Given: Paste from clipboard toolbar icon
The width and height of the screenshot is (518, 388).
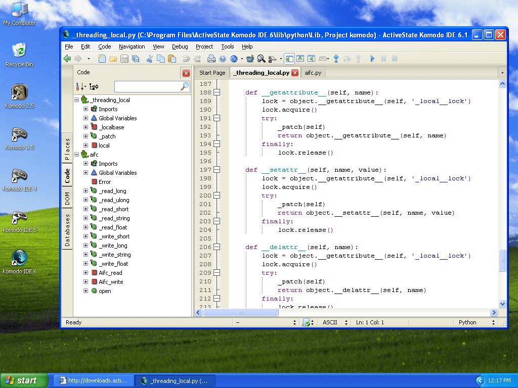Looking at the screenshot, I should point(172,59).
